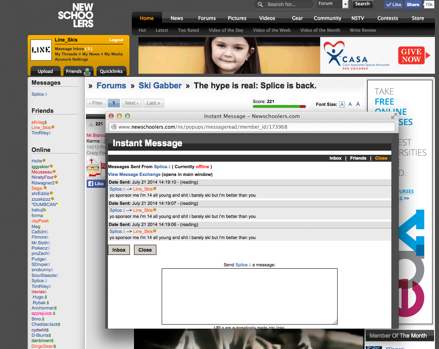
Task: Click the Newschoolers logo
Action: coord(76,15)
